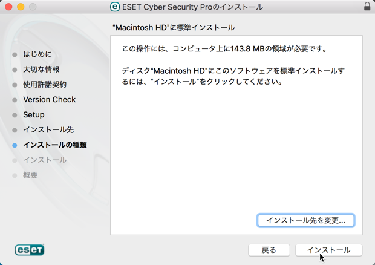Screen dimensions: 375x265
Task: Click the 143.8 MB disk space message
Action: [x=224, y=49]
